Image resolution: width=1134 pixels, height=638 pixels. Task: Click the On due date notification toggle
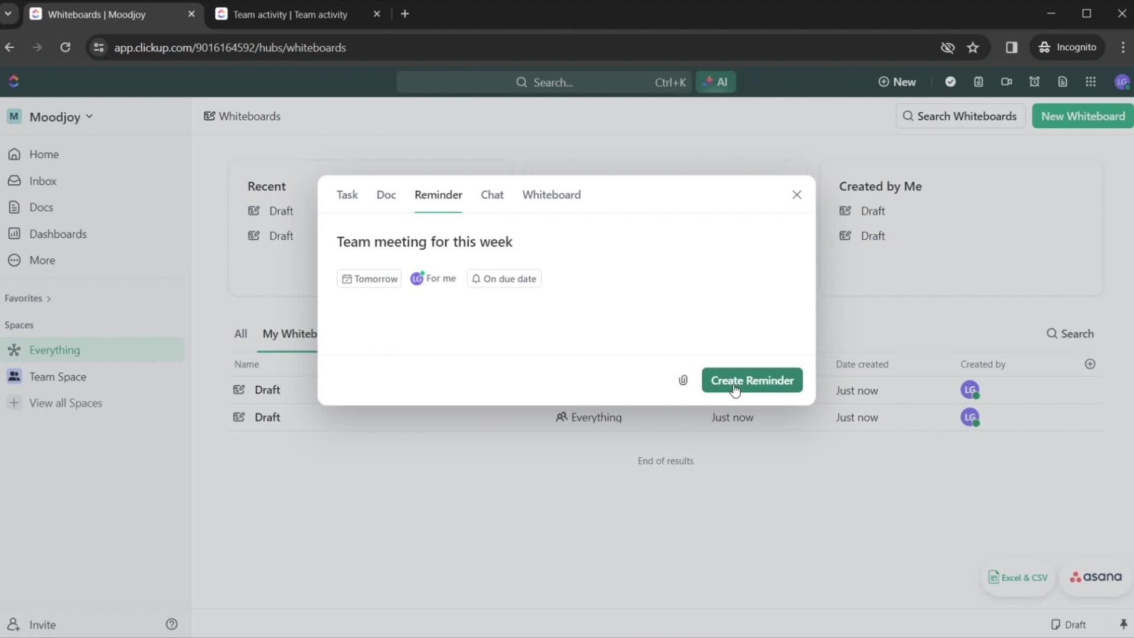point(504,279)
